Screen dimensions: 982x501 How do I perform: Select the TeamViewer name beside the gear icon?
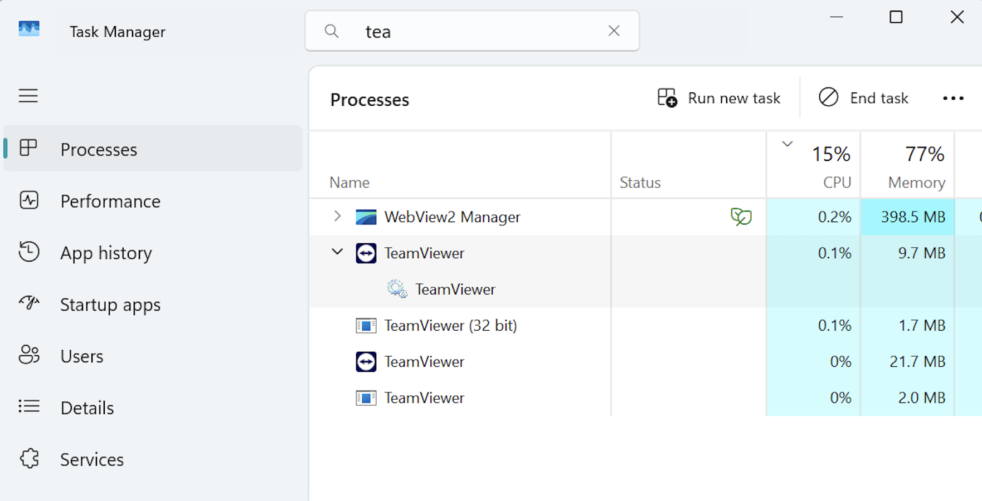pos(455,289)
